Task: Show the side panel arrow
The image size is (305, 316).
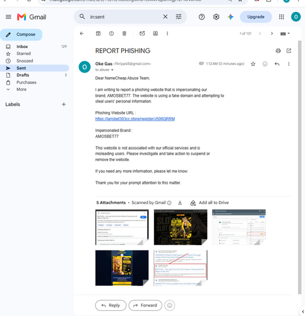Action: click(x=302, y=312)
